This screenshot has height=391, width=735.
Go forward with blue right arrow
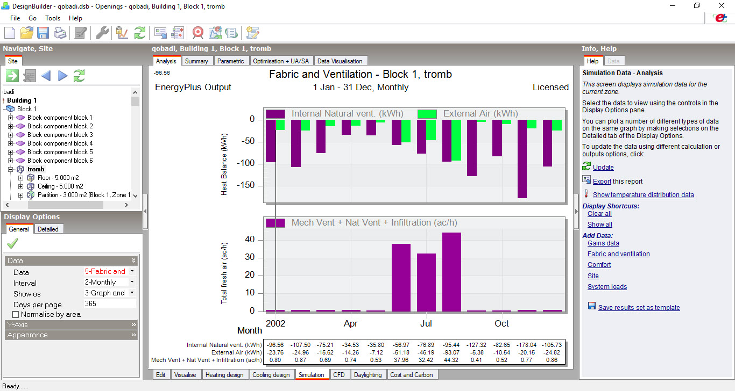pyautogui.click(x=62, y=76)
